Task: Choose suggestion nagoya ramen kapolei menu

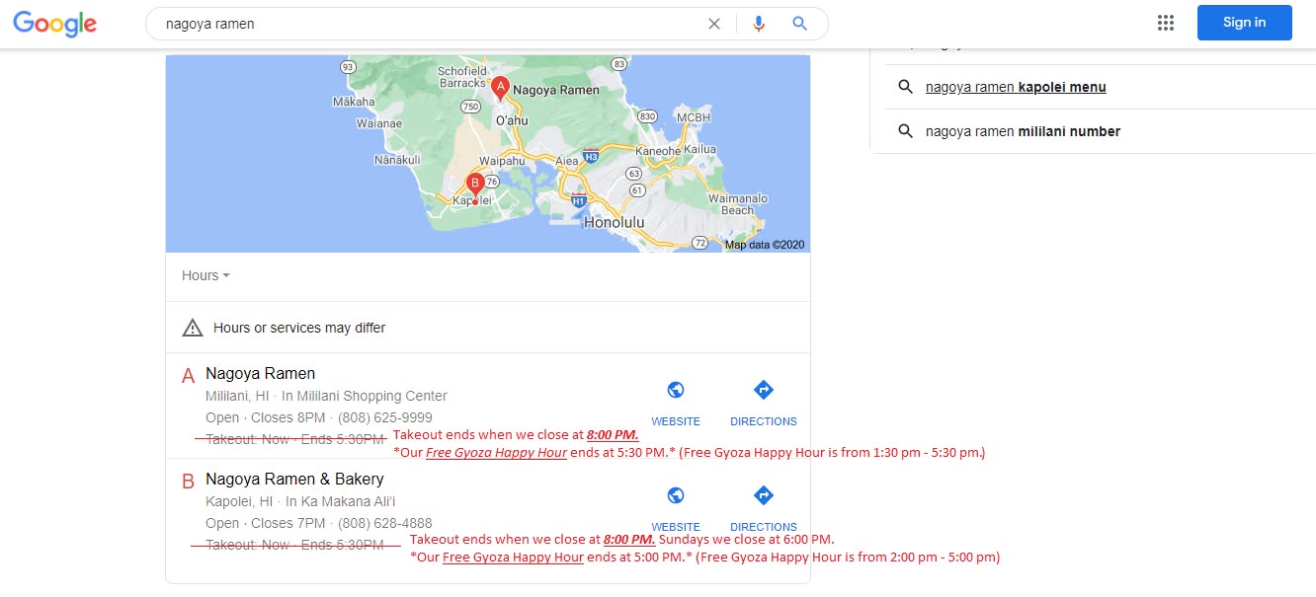Action: coord(1016,87)
